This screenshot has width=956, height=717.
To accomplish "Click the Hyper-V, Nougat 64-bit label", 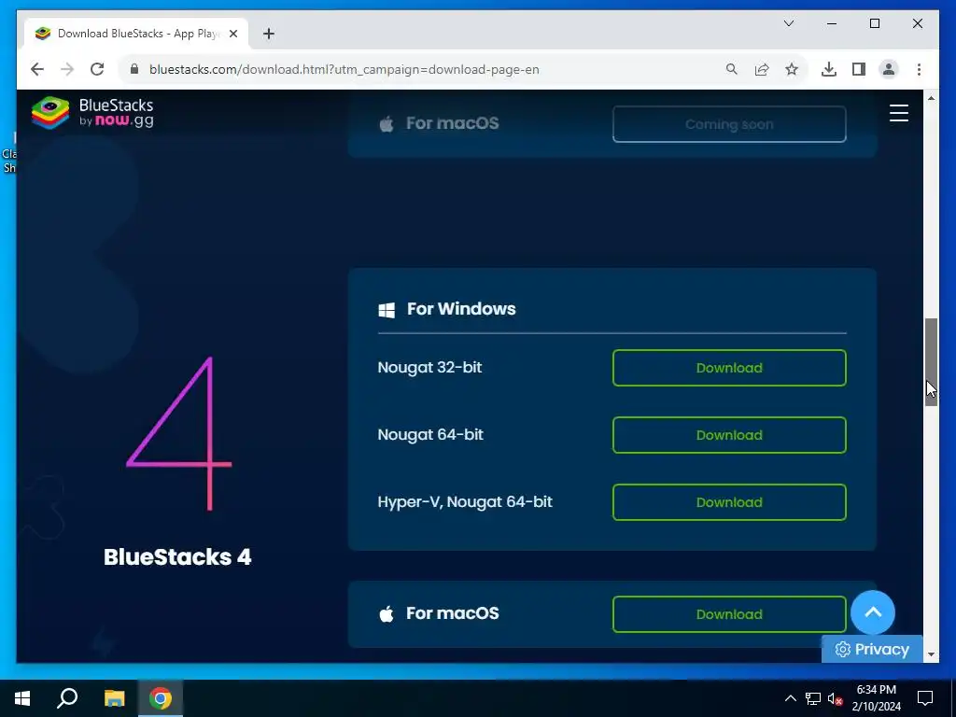I will 465,501.
